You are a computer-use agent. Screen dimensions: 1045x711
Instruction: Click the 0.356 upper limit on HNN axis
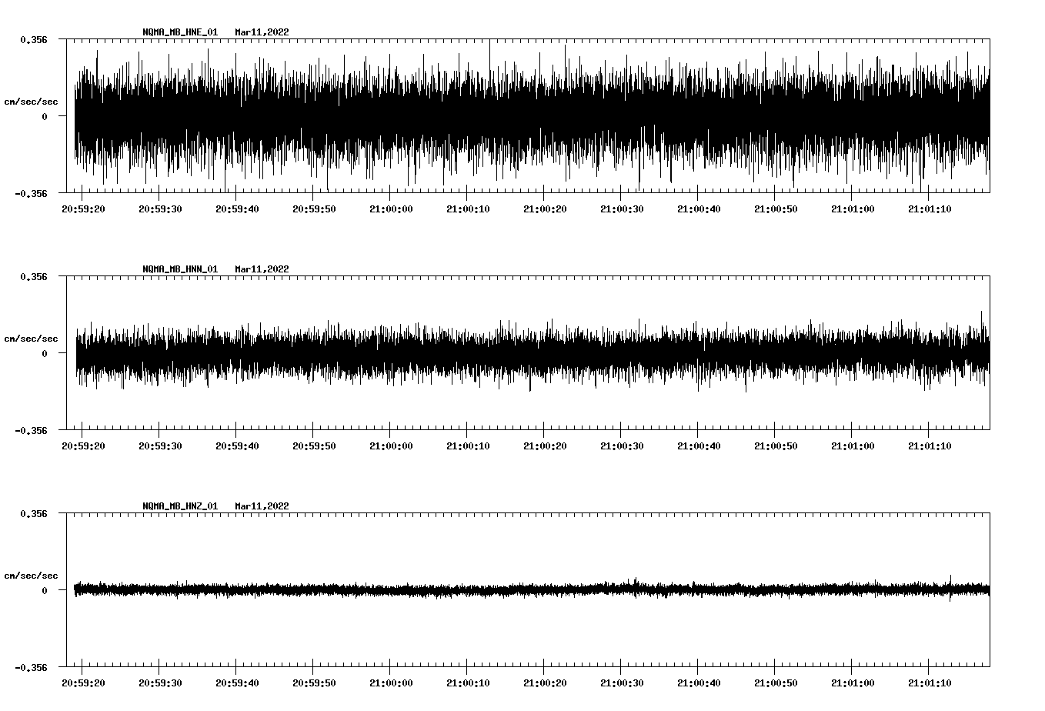(x=34, y=276)
